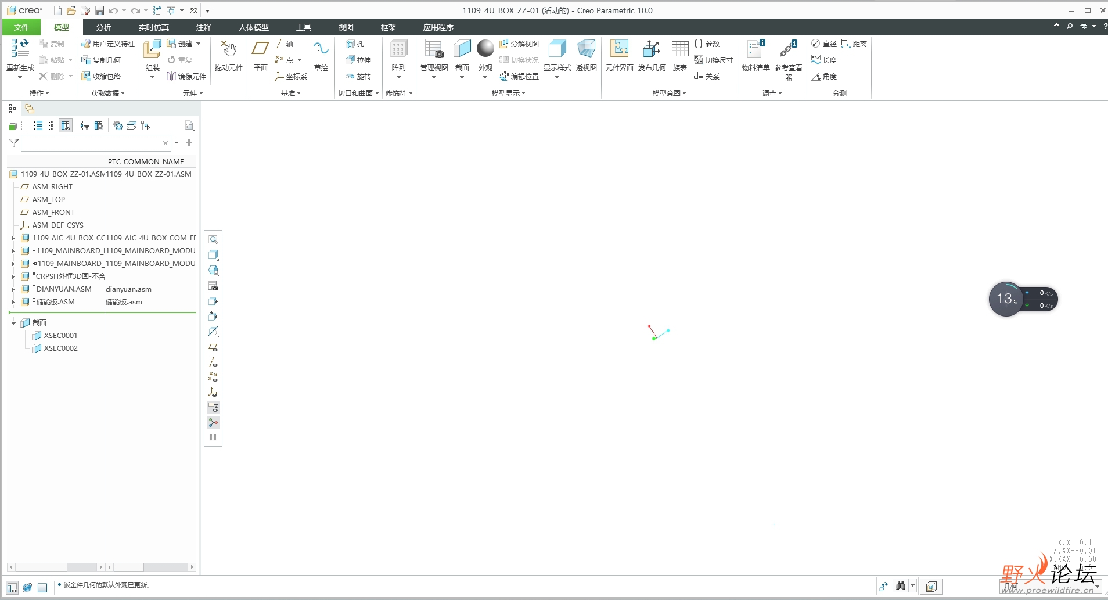Viewport: 1108px width, 600px height.
Task: Select XSEC0001 in model tree
Action: coord(55,336)
